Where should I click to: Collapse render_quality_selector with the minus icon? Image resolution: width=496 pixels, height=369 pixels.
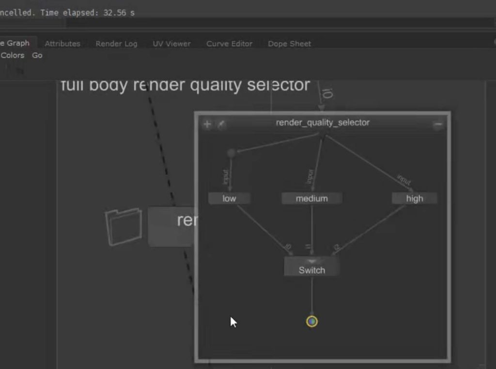click(438, 125)
